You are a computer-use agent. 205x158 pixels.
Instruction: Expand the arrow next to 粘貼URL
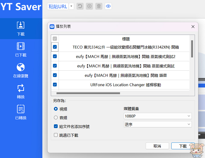(71, 6)
